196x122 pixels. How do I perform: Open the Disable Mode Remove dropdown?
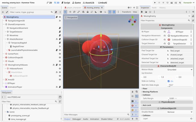pyautogui.click(x=180, y=112)
